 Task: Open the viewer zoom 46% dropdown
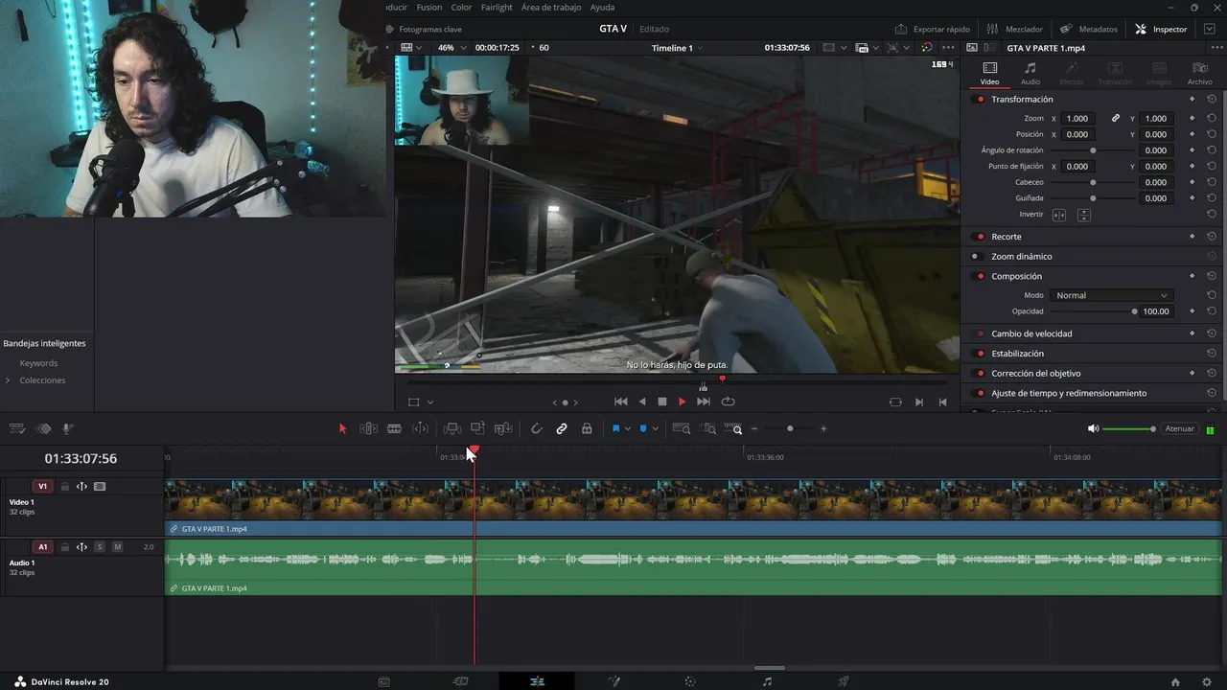(450, 48)
